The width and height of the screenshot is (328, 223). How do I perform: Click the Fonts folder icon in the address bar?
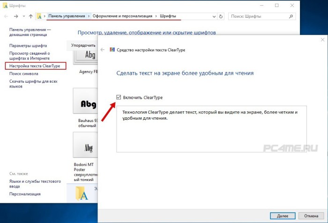pyautogui.click(x=39, y=16)
